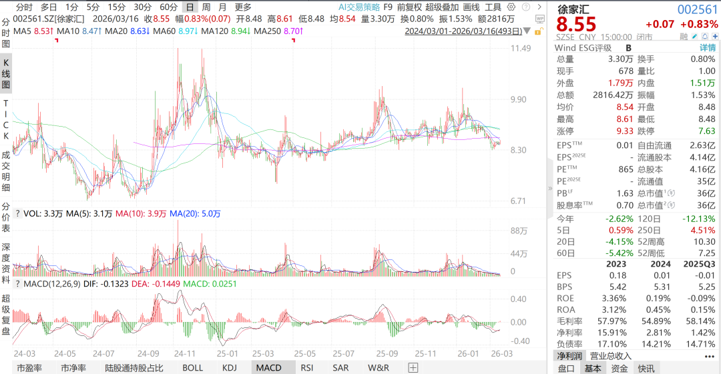Click AI交易策略 link
721x374 pixels.
click(x=359, y=7)
